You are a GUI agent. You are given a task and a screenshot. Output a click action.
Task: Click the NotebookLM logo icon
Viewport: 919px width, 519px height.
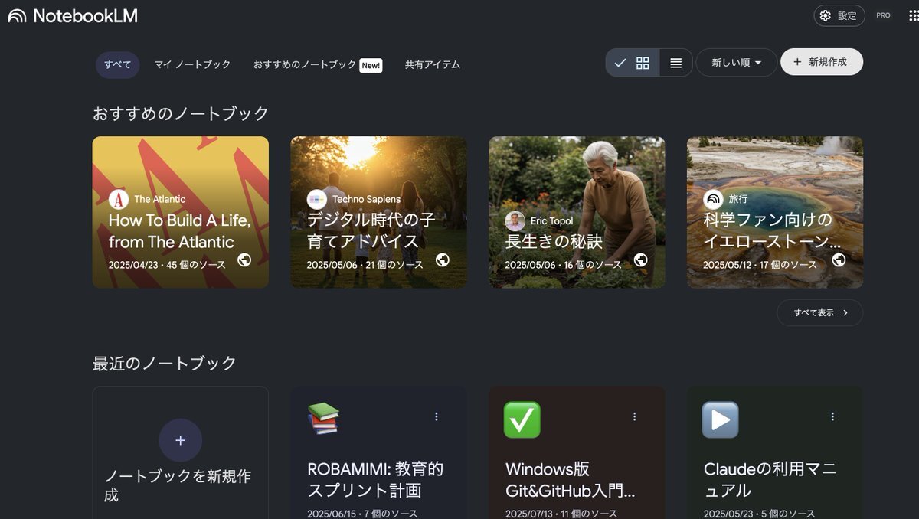[x=17, y=16]
